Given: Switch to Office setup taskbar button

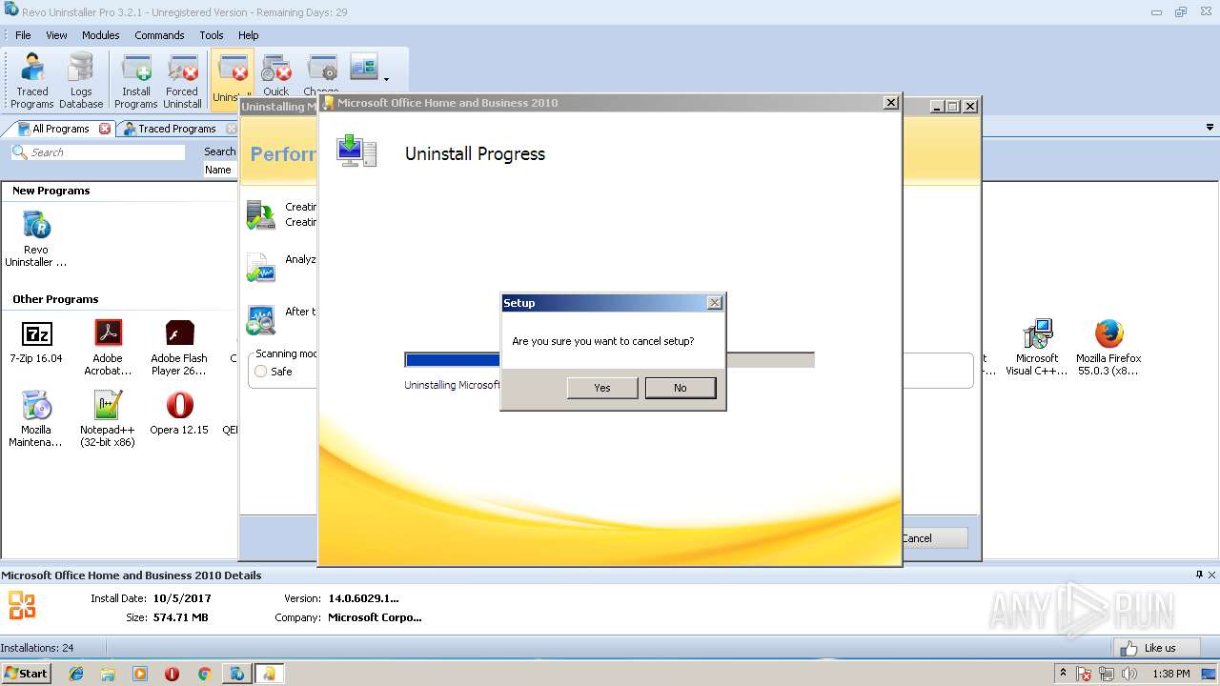Looking at the screenshot, I should tap(269, 674).
